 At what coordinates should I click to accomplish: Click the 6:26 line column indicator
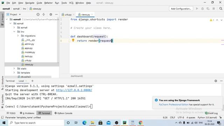[x=165, y=118]
